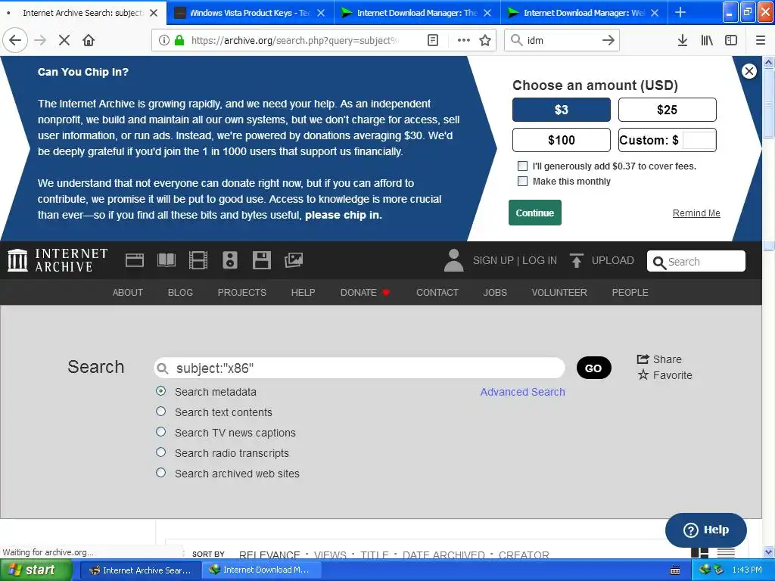Screen dimensions: 775x581
Task: Switch to Internet Download Manager: Wel tab
Action: pos(584,13)
